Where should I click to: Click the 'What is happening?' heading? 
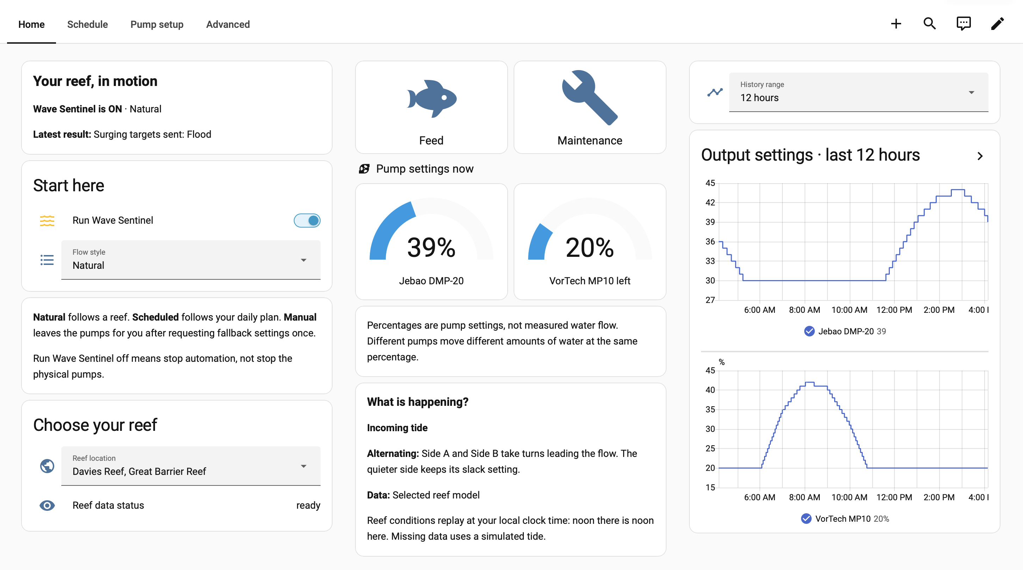pos(418,402)
